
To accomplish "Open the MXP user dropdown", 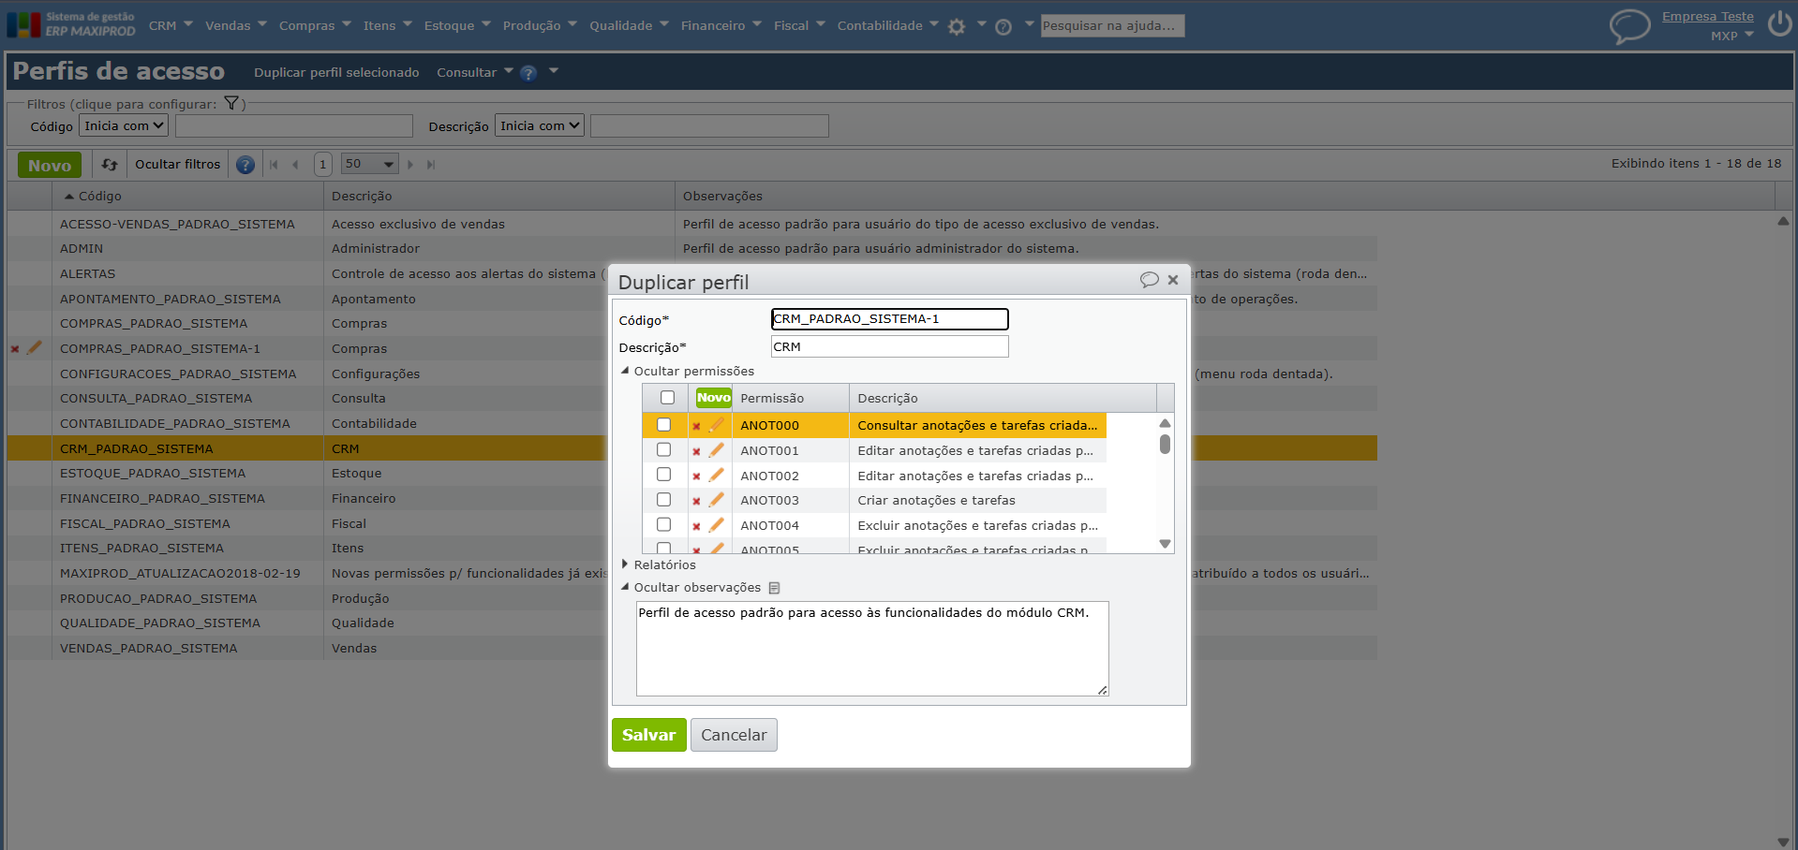I will coord(1731,36).
